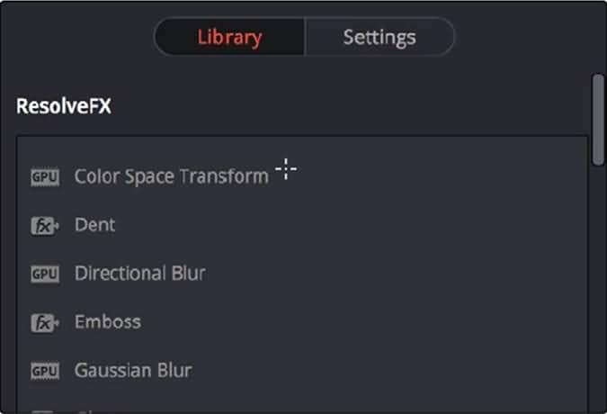Click the vertical scrollbar thumb
This screenshot has width=607, height=414.
point(597,119)
